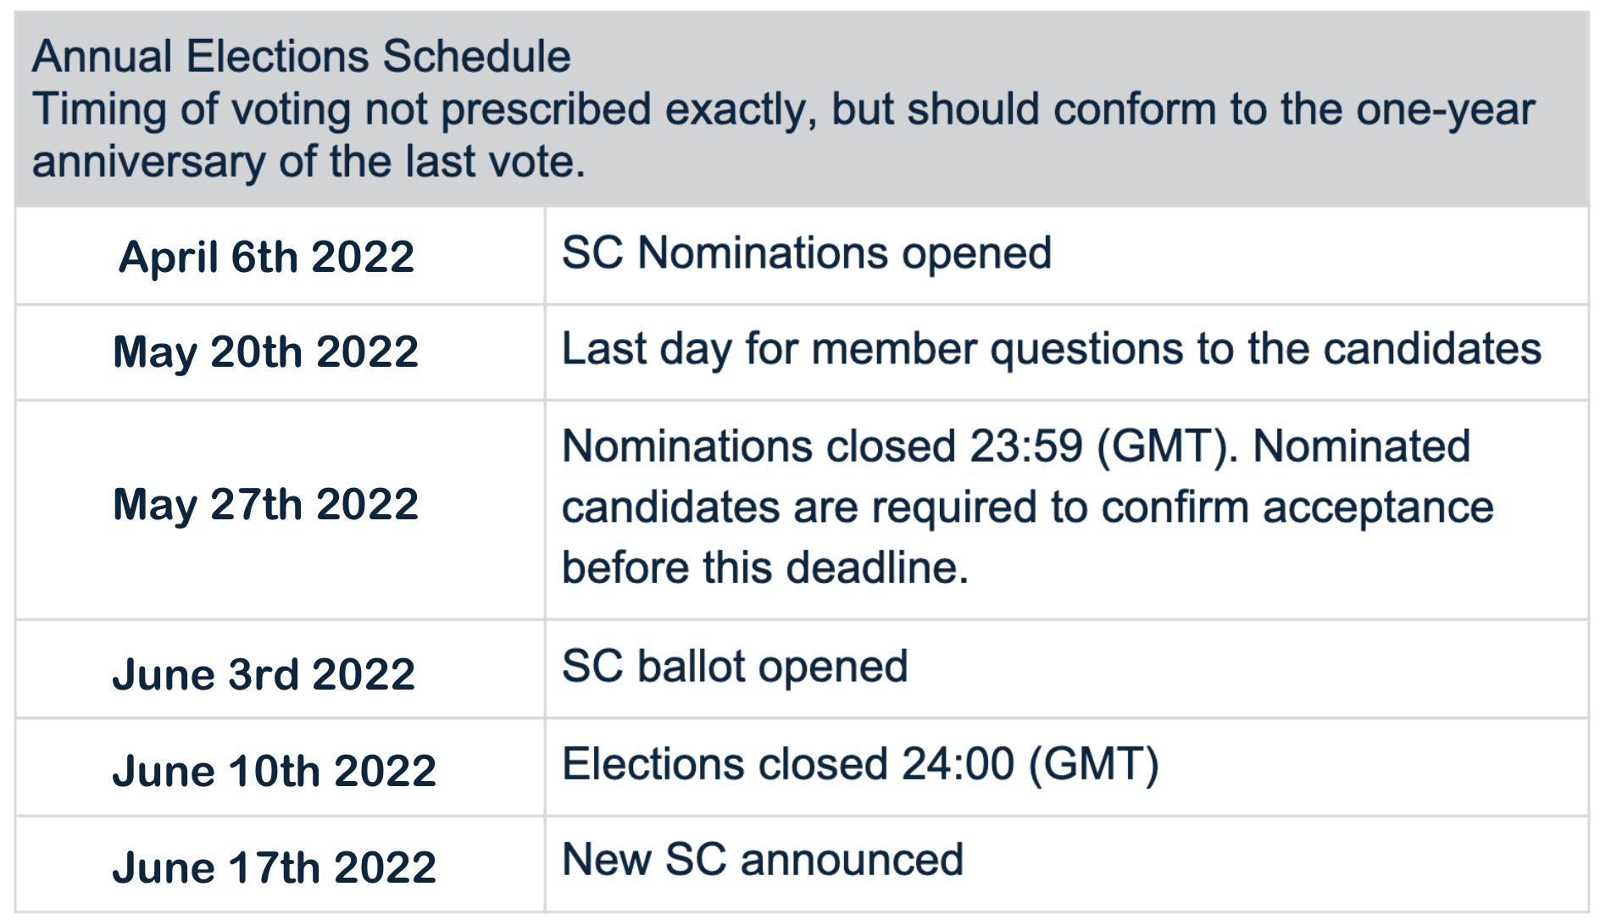
Task: Click the Timing of voting description line
Action: pos(783,111)
